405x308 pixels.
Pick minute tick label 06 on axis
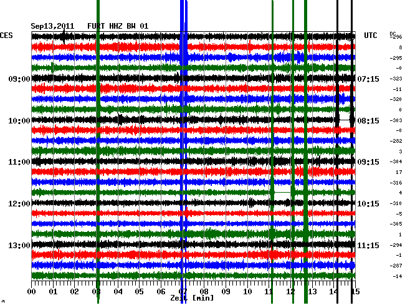click(x=161, y=292)
